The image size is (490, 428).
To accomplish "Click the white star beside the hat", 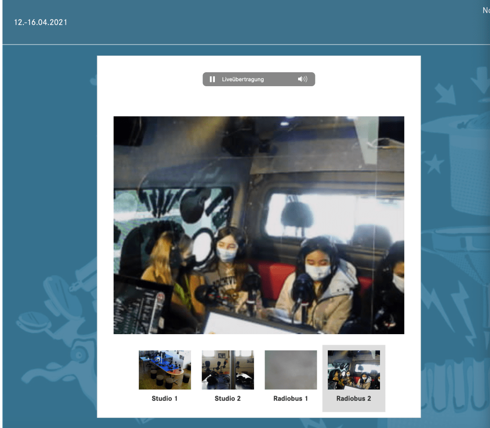I will pyautogui.click(x=434, y=164).
